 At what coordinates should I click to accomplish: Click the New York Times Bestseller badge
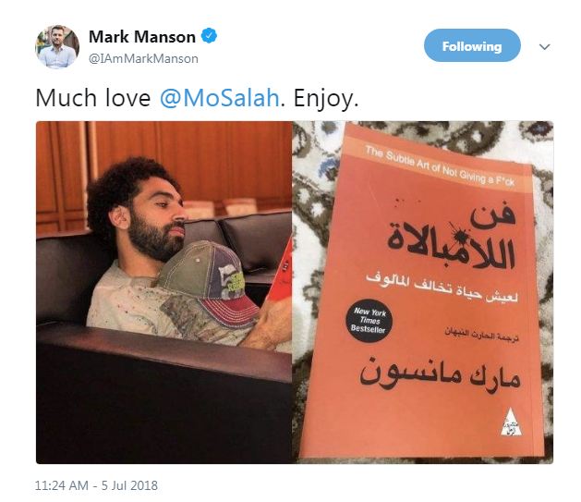[369, 321]
